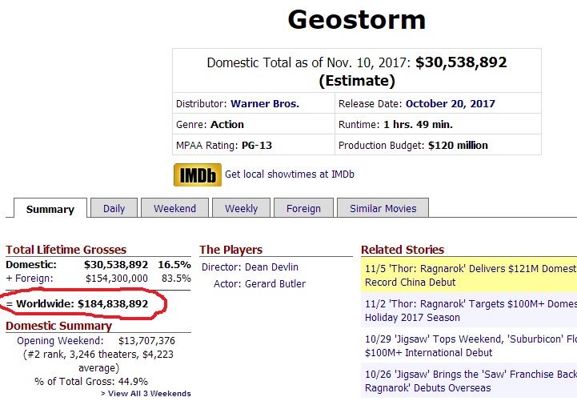The width and height of the screenshot is (577, 401).
Task: Open the Summary tab
Action: [x=50, y=209]
